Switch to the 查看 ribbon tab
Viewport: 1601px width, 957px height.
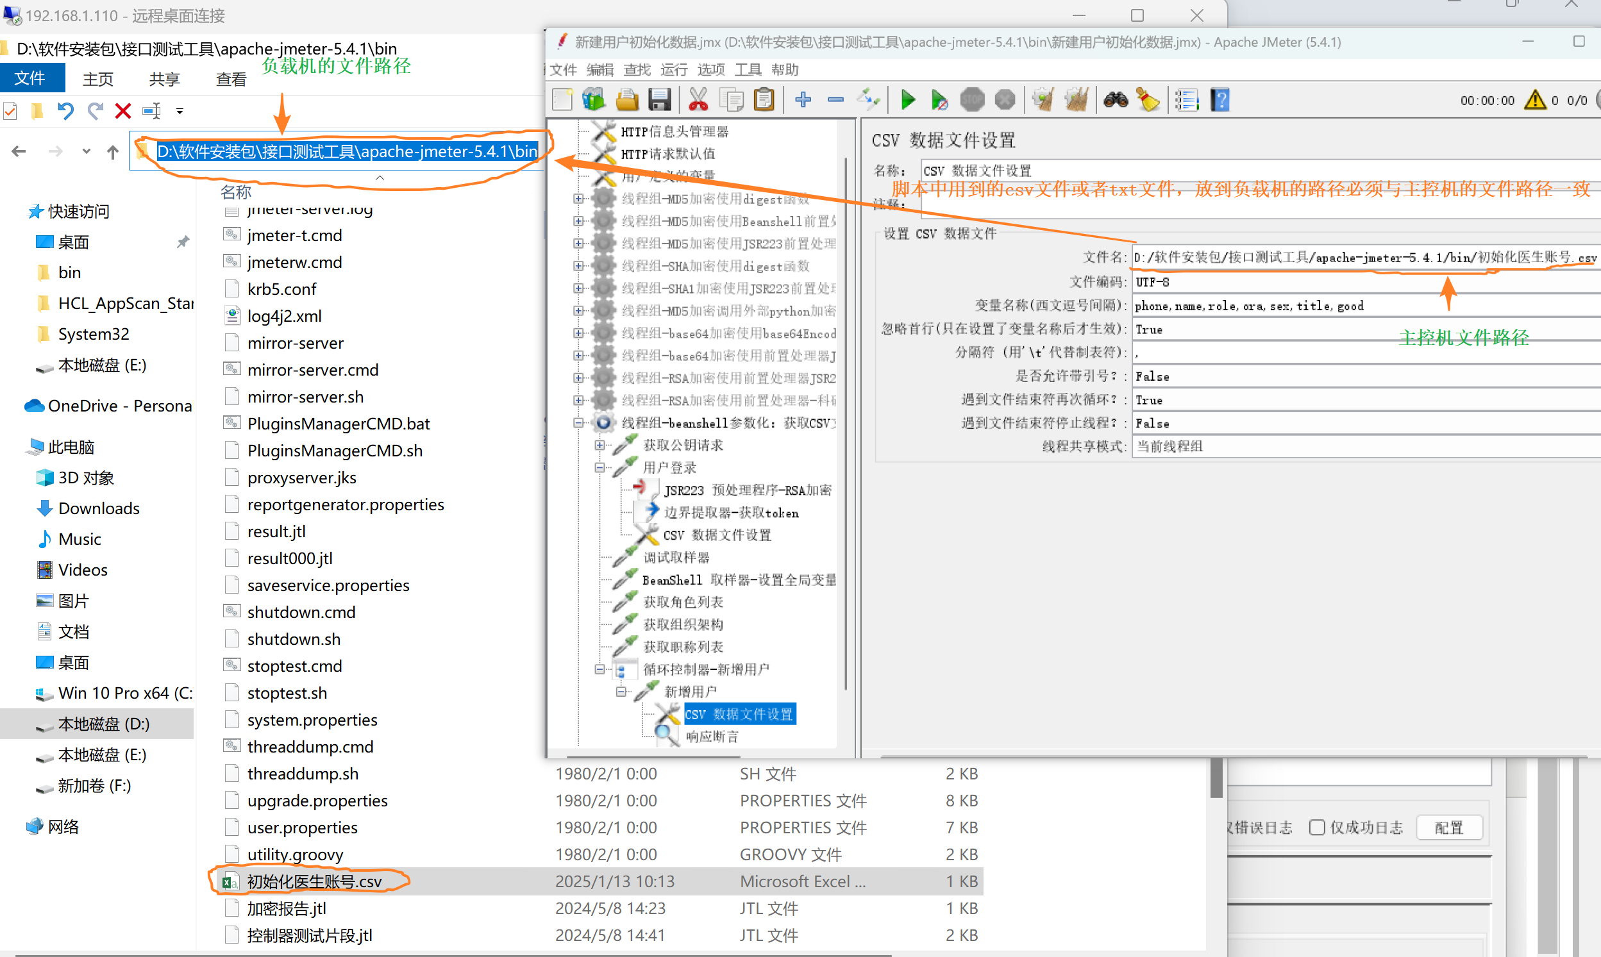click(231, 79)
